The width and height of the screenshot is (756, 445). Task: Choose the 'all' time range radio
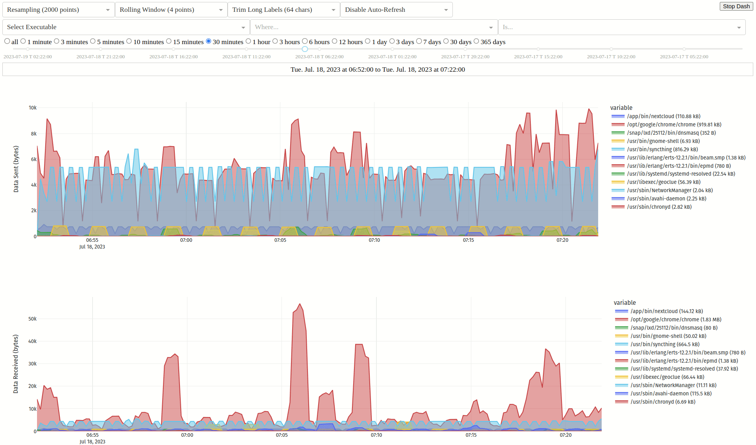point(7,41)
